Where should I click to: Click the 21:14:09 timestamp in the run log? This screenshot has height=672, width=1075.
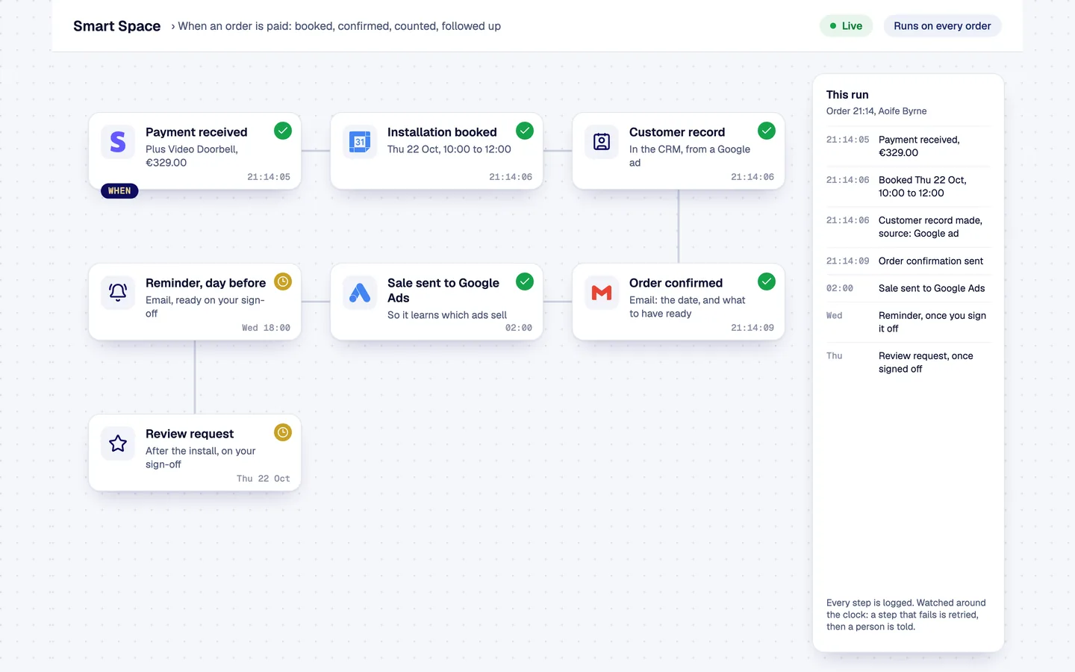(848, 261)
